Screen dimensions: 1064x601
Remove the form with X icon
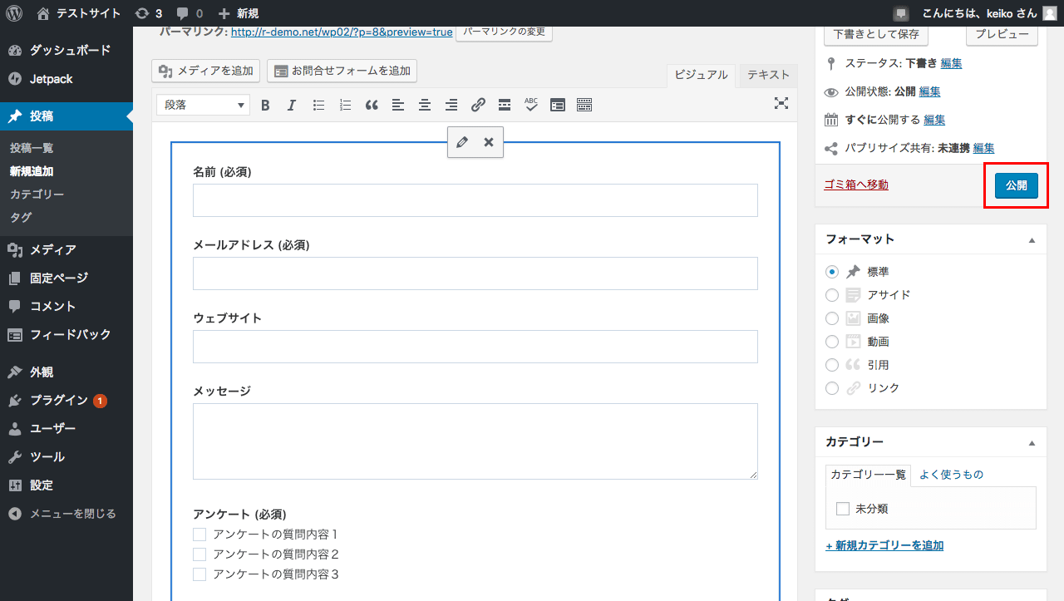click(489, 142)
